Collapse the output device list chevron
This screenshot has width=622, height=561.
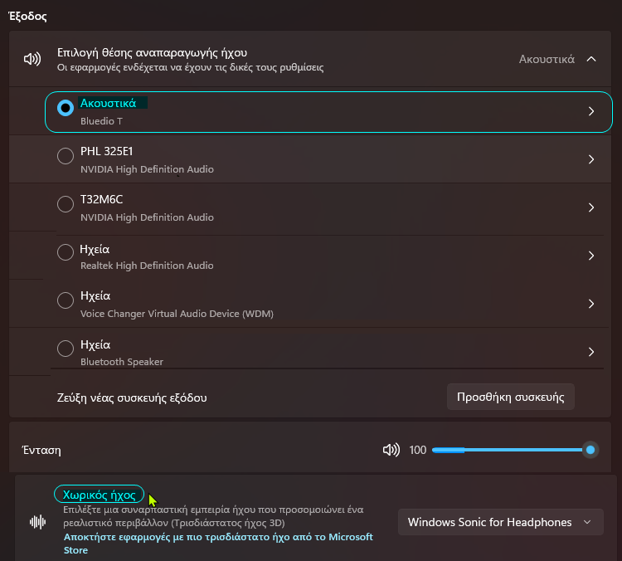point(591,59)
